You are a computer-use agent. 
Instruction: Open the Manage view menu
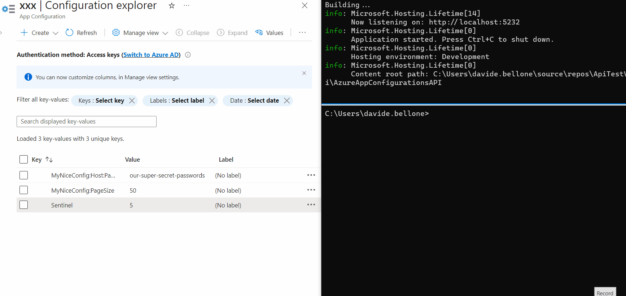140,33
